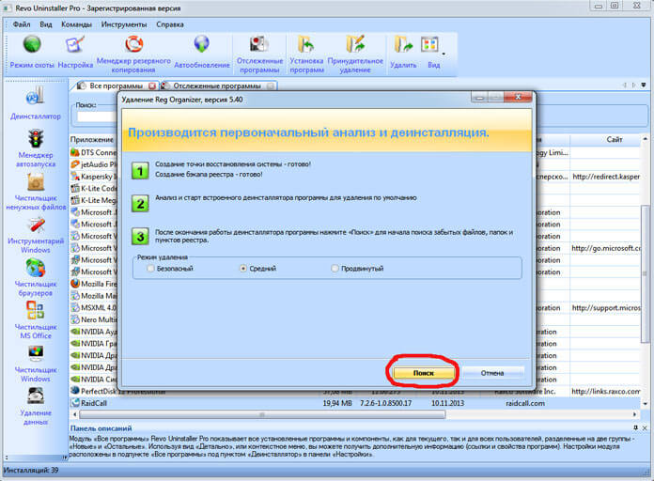The width and height of the screenshot is (654, 481).
Task: Click horizontal scrollbar right arrow
Action: click(x=635, y=414)
